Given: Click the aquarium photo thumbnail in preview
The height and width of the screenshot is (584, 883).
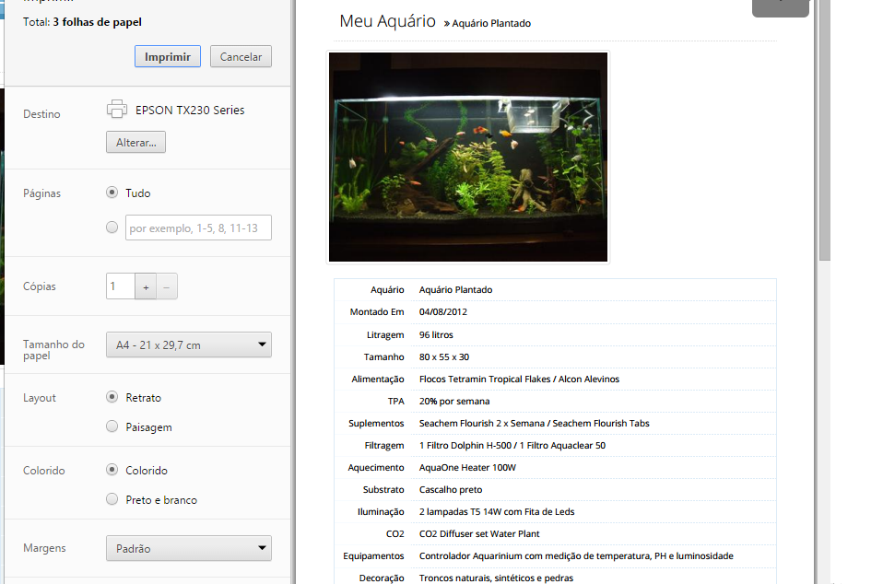Looking at the screenshot, I should (468, 157).
